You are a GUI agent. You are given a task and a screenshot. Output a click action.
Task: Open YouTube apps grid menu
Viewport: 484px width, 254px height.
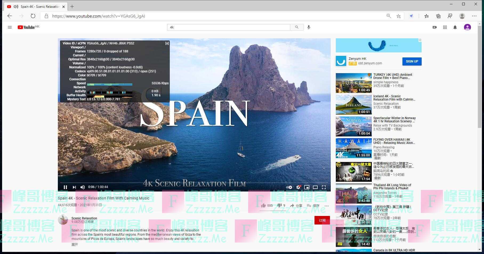pos(445,27)
